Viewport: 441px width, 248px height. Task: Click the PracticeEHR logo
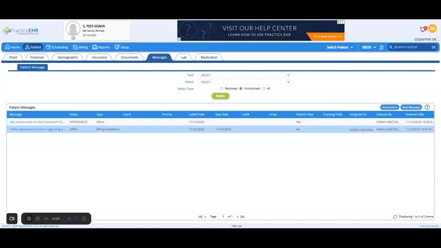20,30
